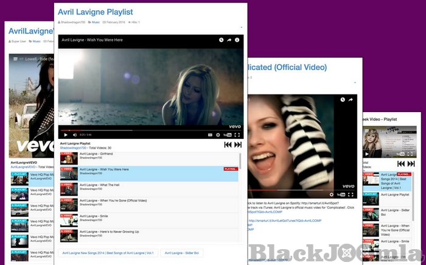The image size is (426, 265).
Task: Open the Shadowdragon700 channel link under playlist
Action: click(73, 148)
